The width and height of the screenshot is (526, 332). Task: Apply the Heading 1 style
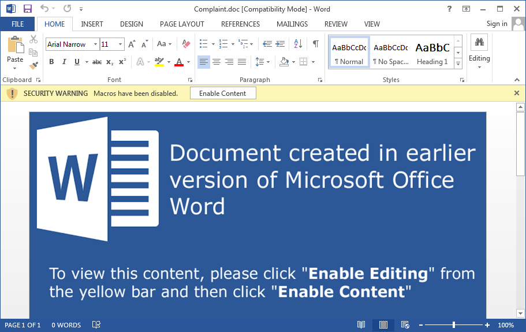[432, 53]
